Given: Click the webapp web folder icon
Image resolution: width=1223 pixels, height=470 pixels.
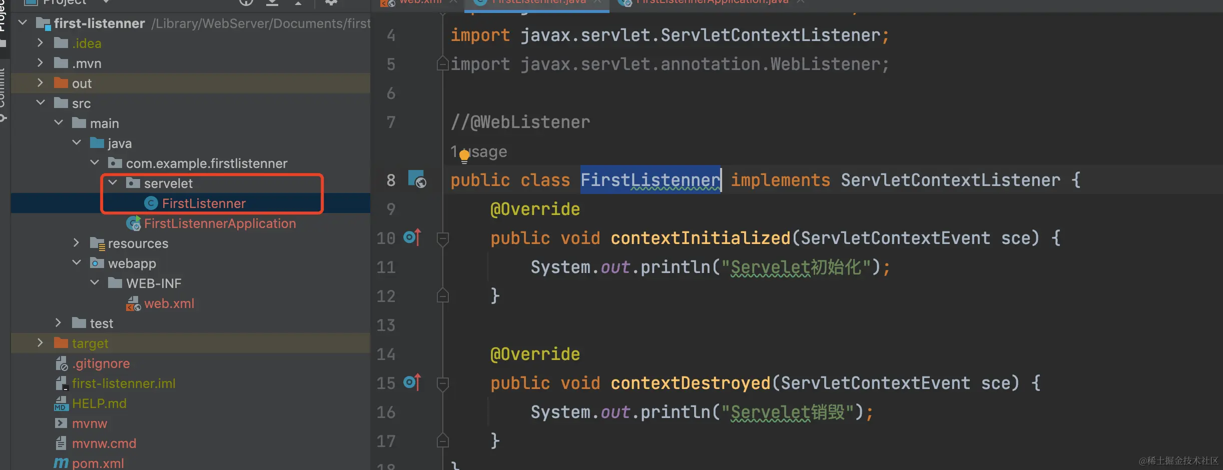Looking at the screenshot, I should click(97, 263).
